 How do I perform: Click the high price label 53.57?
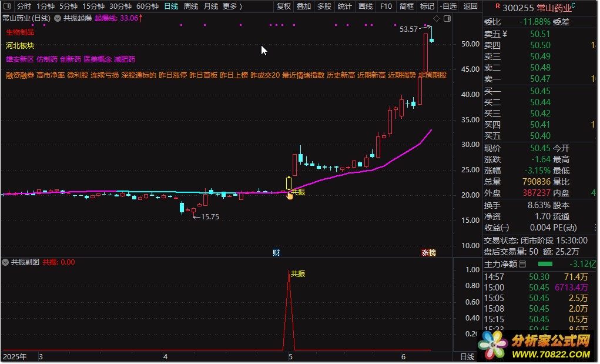(408, 29)
